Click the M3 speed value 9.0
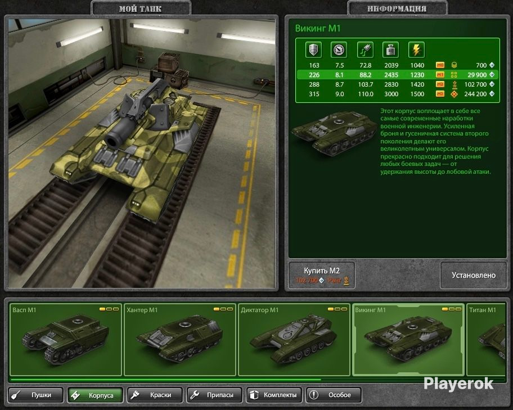513x410 pixels. (x=340, y=94)
